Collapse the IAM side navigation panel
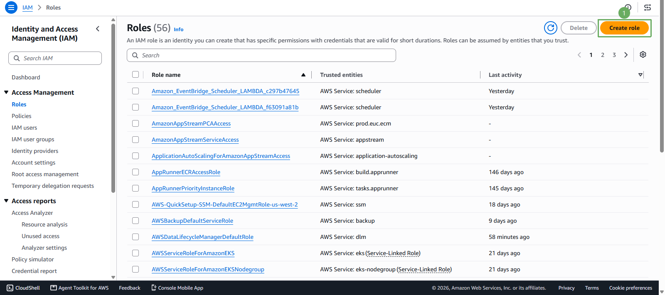 [98, 29]
